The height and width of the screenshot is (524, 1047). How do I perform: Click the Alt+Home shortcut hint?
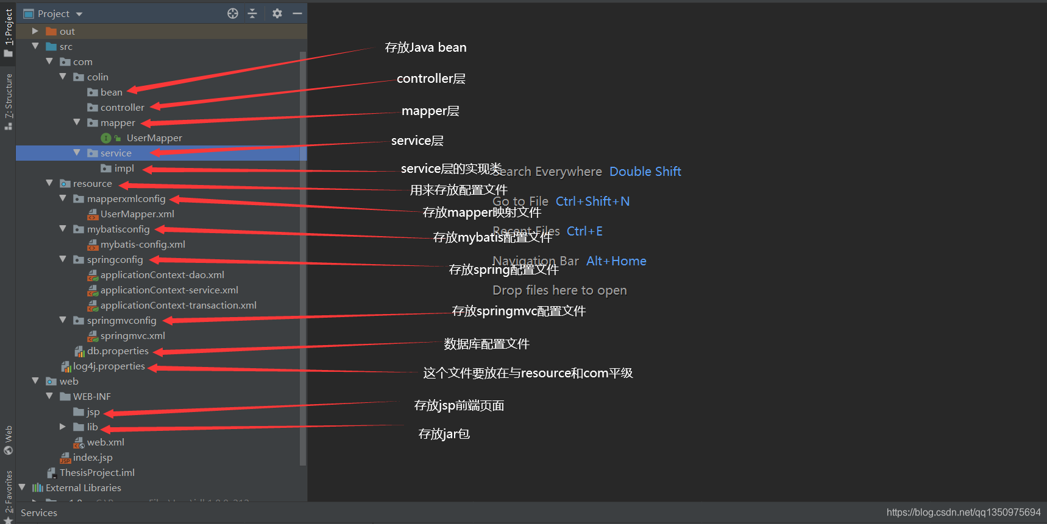click(x=616, y=261)
